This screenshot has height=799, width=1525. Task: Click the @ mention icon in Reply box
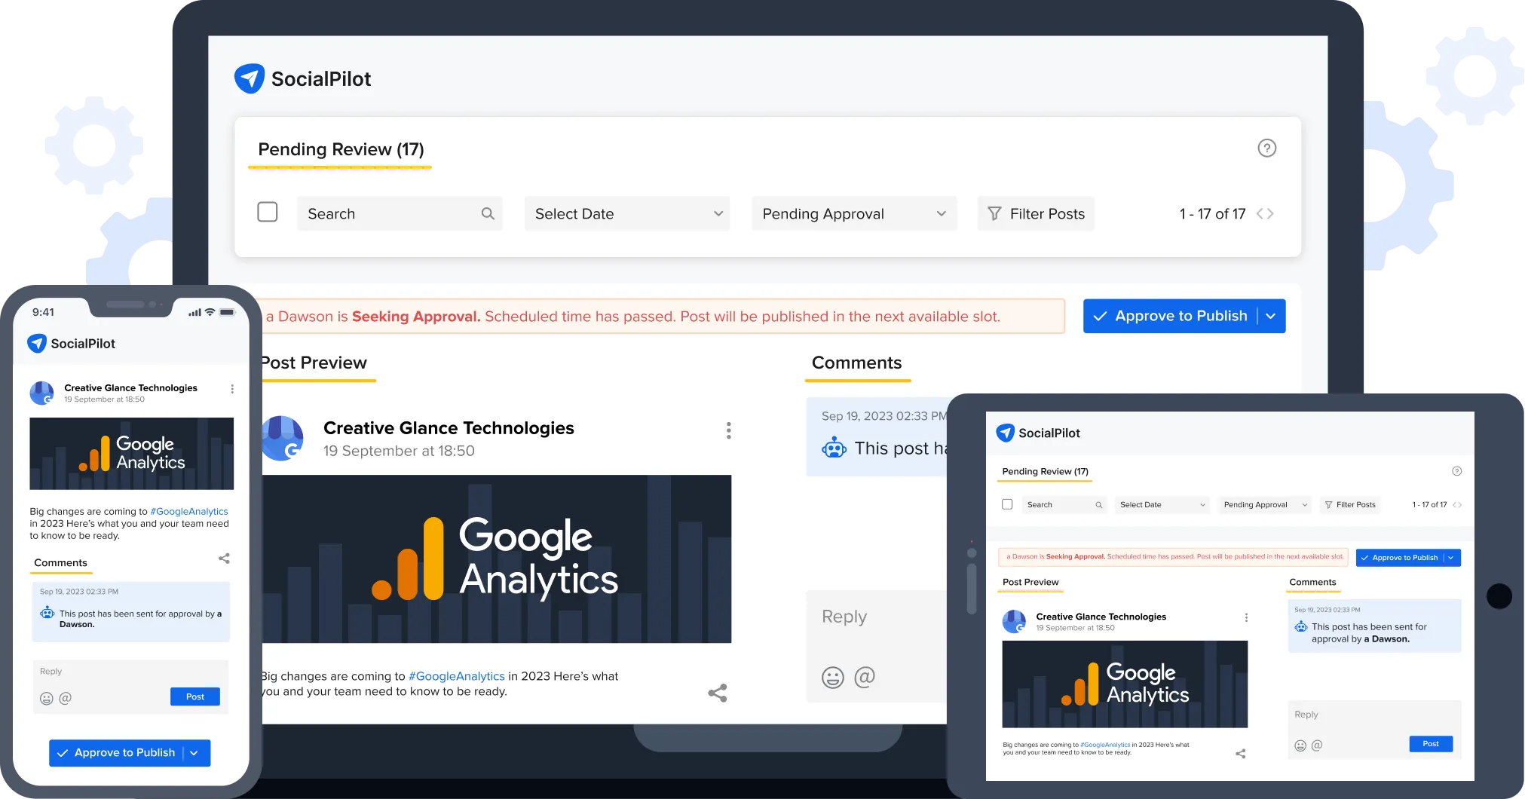click(x=864, y=677)
